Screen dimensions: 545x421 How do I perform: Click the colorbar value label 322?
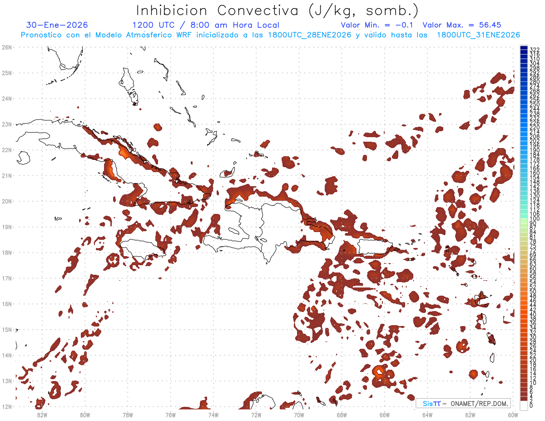point(535,50)
